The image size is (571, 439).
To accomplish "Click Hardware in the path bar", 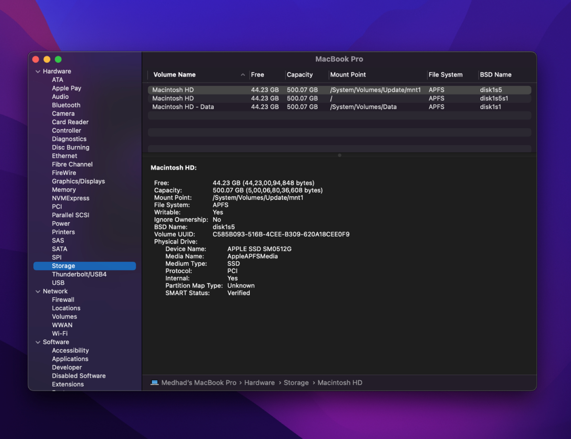I will point(259,383).
